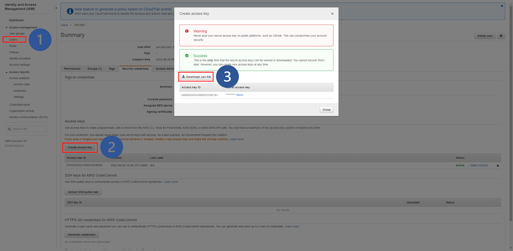Open the CloudTrail new feature banner link
This screenshot has width=513, height=251.
pos(124,9)
